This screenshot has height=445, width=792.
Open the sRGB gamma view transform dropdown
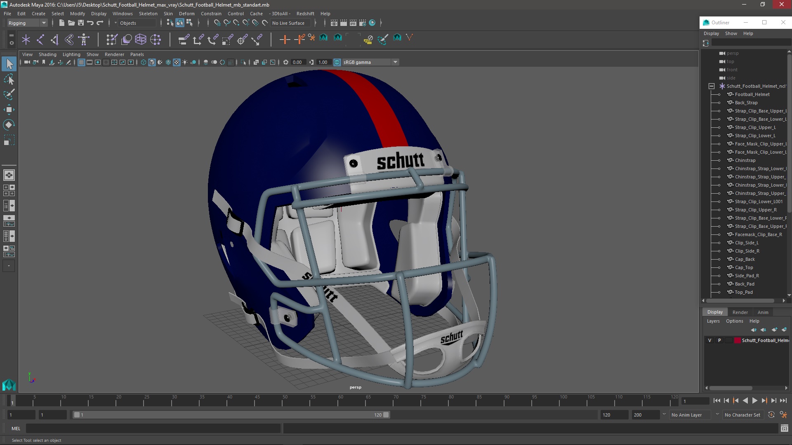pyautogui.click(x=370, y=62)
